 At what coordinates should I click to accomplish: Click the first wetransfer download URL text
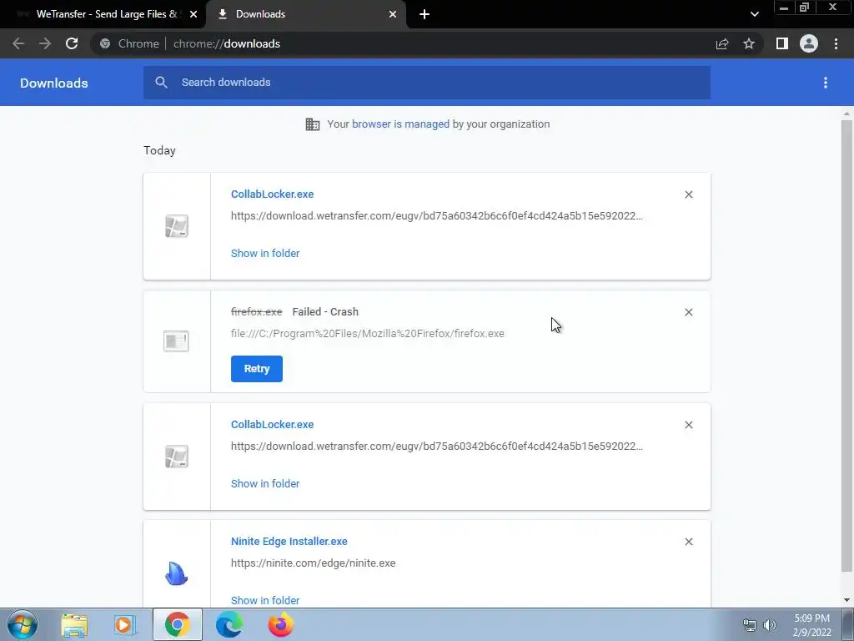437,216
